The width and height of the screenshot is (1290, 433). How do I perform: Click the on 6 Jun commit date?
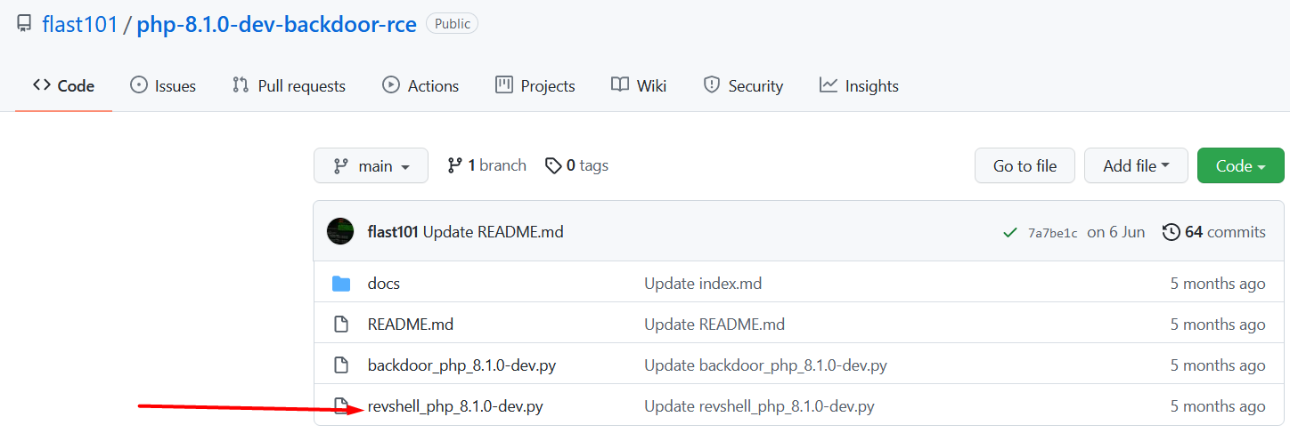coord(1116,232)
